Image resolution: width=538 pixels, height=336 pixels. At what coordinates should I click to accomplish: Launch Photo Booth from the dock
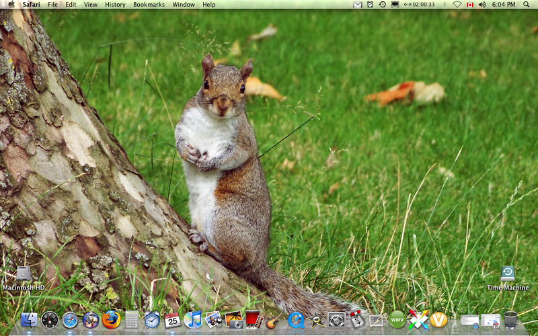tap(254, 320)
